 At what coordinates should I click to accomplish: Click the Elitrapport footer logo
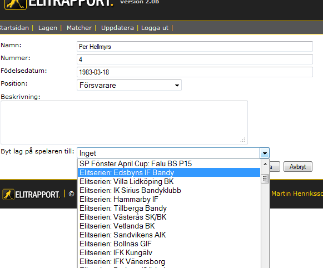[31, 194]
